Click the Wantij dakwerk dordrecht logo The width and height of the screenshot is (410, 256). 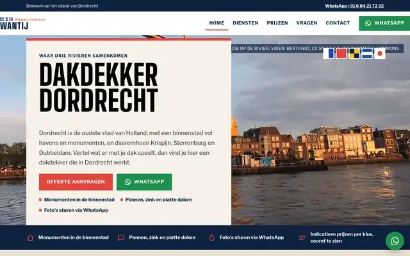tap(23, 23)
